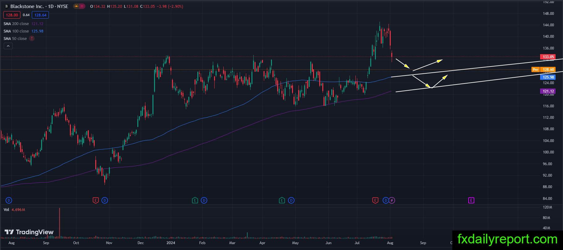
Task: Open the red earnings marker from July 2024
Action: 375,200
